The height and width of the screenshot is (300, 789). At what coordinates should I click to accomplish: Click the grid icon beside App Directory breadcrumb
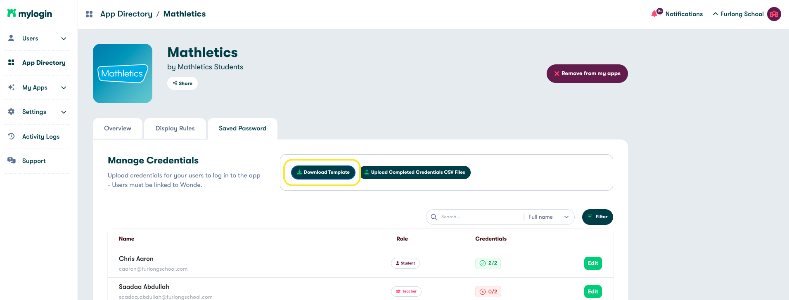coord(89,14)
